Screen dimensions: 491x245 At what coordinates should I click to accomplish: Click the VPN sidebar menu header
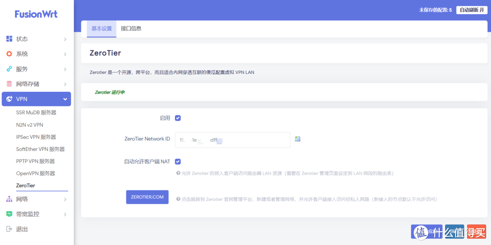tap(36, 99)
